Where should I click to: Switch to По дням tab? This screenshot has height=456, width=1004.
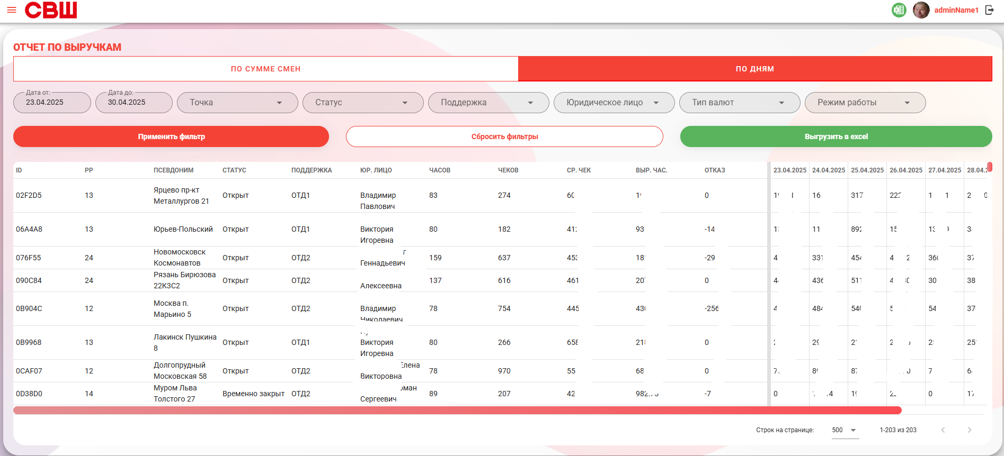(x=755, y=69)
